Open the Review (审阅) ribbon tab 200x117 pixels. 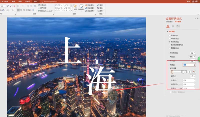click(13, 1)
